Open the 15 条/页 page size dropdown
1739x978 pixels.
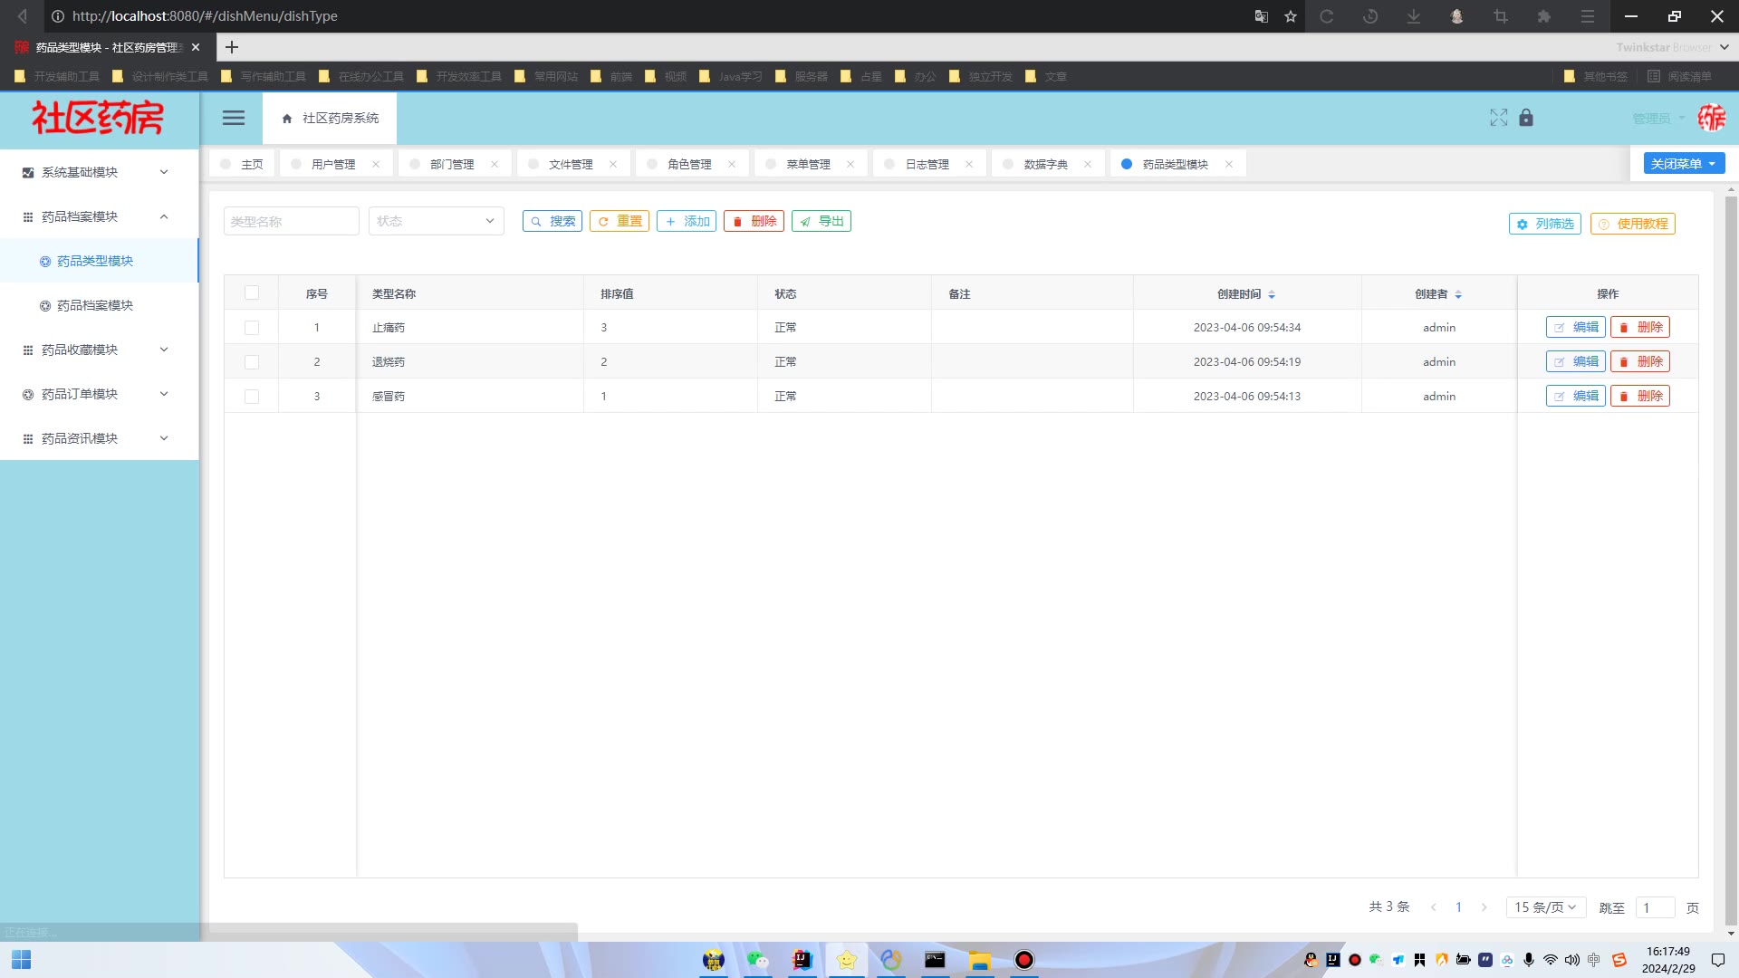click(x=1545, y=907)
